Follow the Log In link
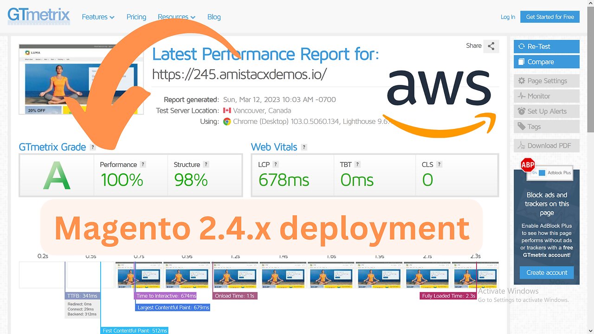594x334 pixels. [508, 17]
